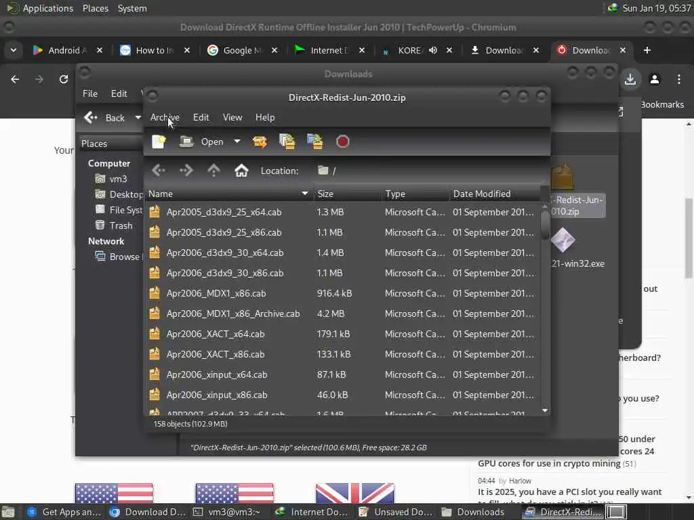The width and height of the screenshot is (694, 520).
Task: Open Chromium three-dot menu
Action: 679,79
